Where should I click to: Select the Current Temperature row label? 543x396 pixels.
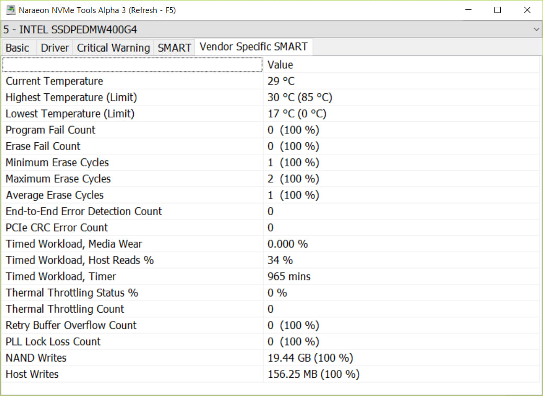click(54, 81)
